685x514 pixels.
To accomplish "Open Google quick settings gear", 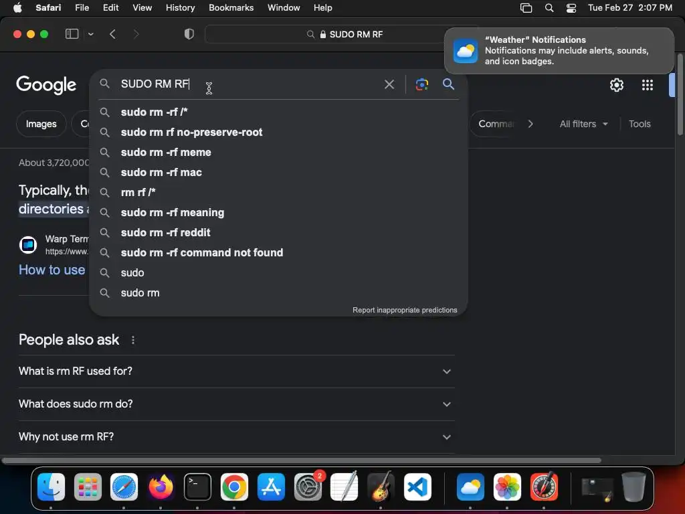I will pos(616,85).
